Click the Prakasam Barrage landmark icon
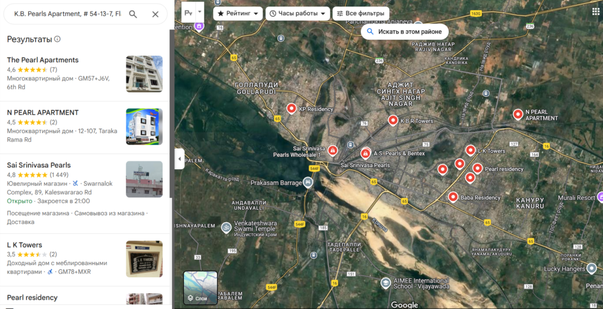 308,183
